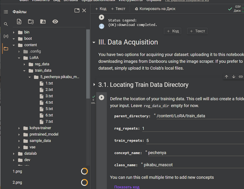Expand the 3.1. Locating Train Data Directory section

coord(94,85)
